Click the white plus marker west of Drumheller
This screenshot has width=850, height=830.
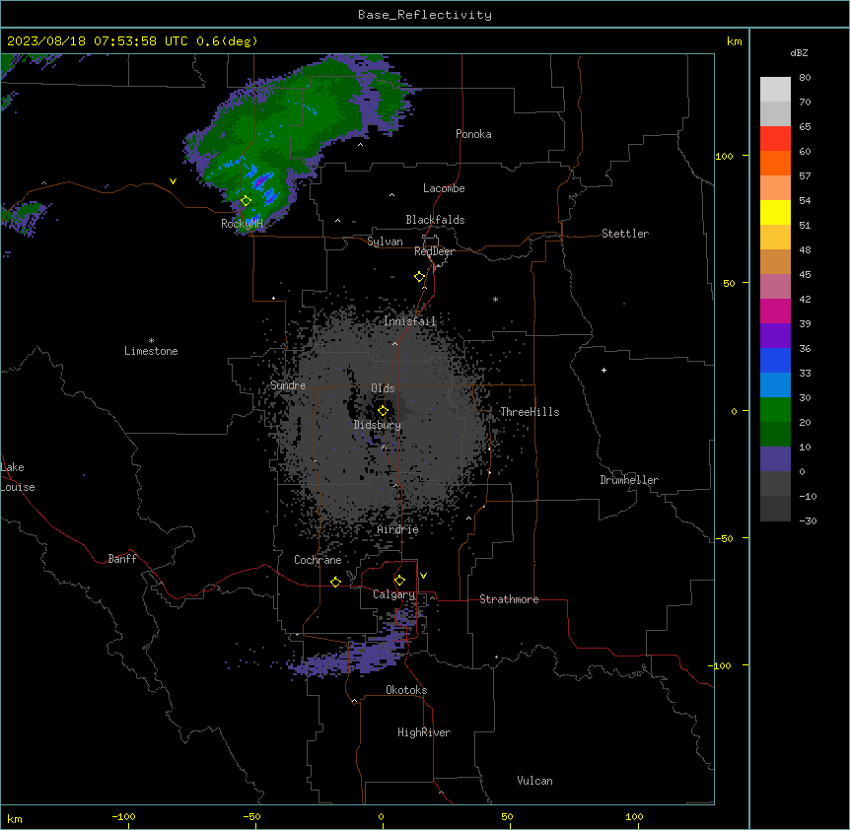pyautogui.click(x=603, y=370)
